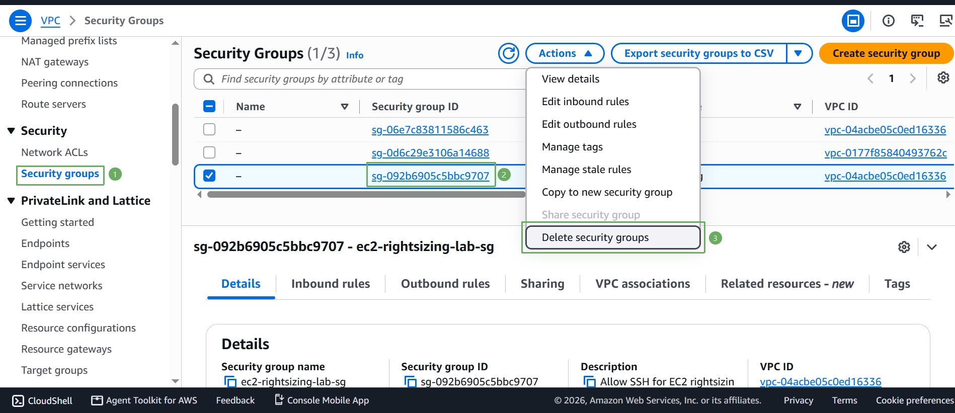Switch to the Inbound rules tab

pos(331,284)
